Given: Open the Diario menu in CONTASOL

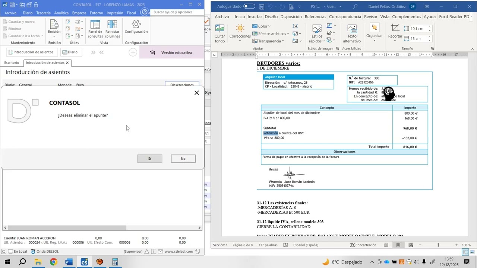Looking at the screenshot, I should (28, 13).
